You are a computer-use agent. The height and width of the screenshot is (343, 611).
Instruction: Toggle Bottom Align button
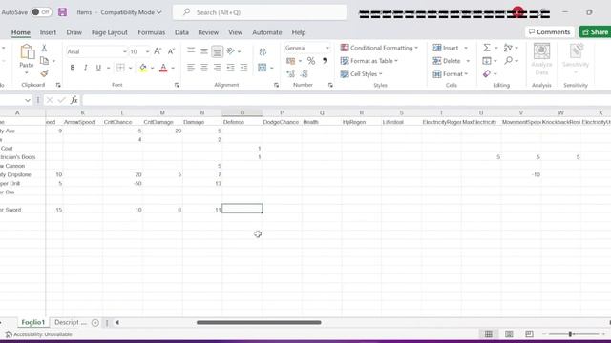(x=218, y=51)
